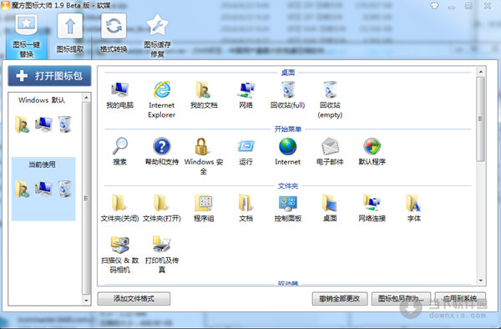Click the icon pack list scrollbar thumb
501x329 pixels.
(86, 198)
